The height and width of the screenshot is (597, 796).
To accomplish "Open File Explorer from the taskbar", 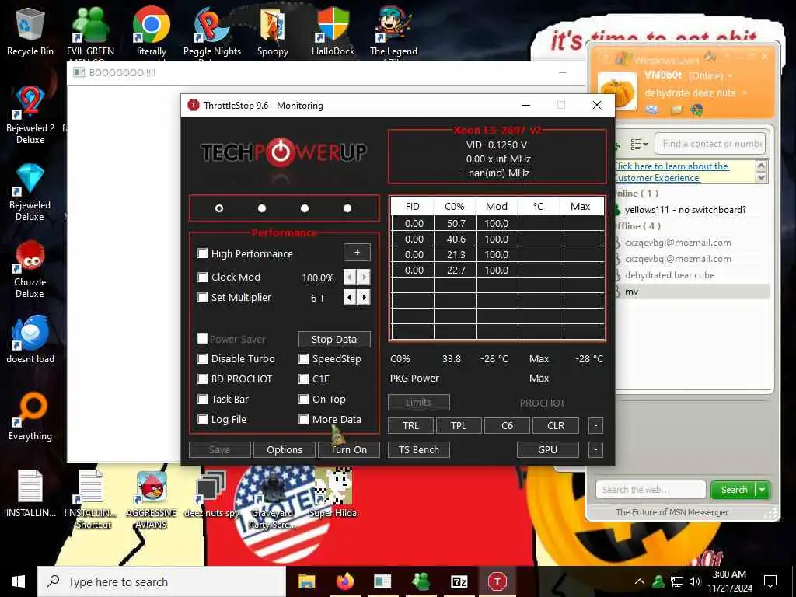I will point(306,581).
